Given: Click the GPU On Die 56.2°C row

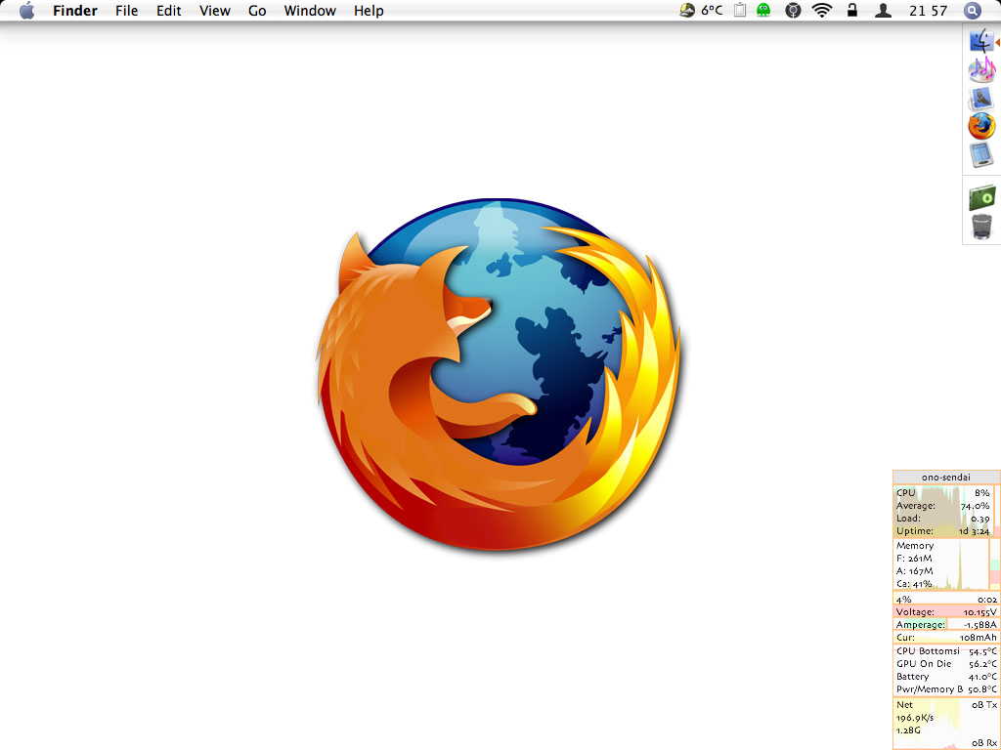Looking at the screenshot, I should (x=946, y=664).
